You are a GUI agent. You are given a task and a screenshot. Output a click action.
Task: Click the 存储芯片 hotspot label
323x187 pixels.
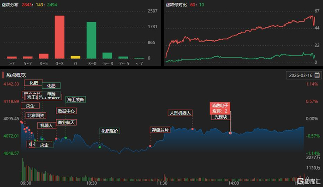160,130
